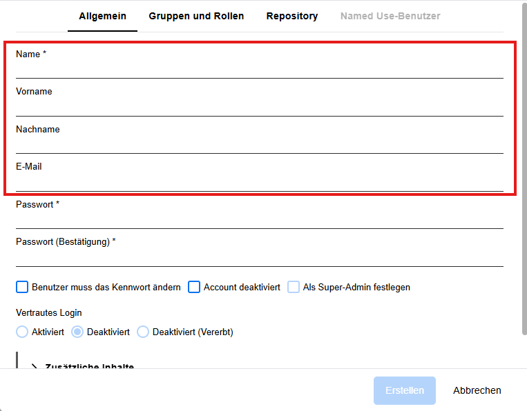
Task: Focus the Name input field
Action: tap(259, 70)
